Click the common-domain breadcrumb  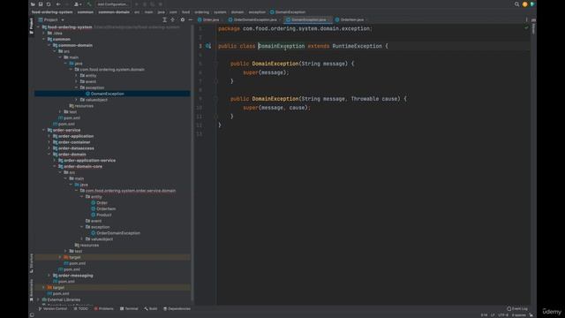point(114,11)
